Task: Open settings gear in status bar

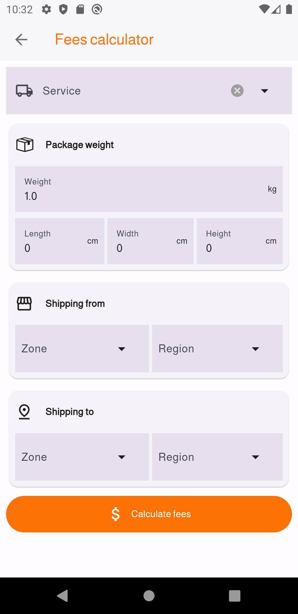Action: coord(46,9)
